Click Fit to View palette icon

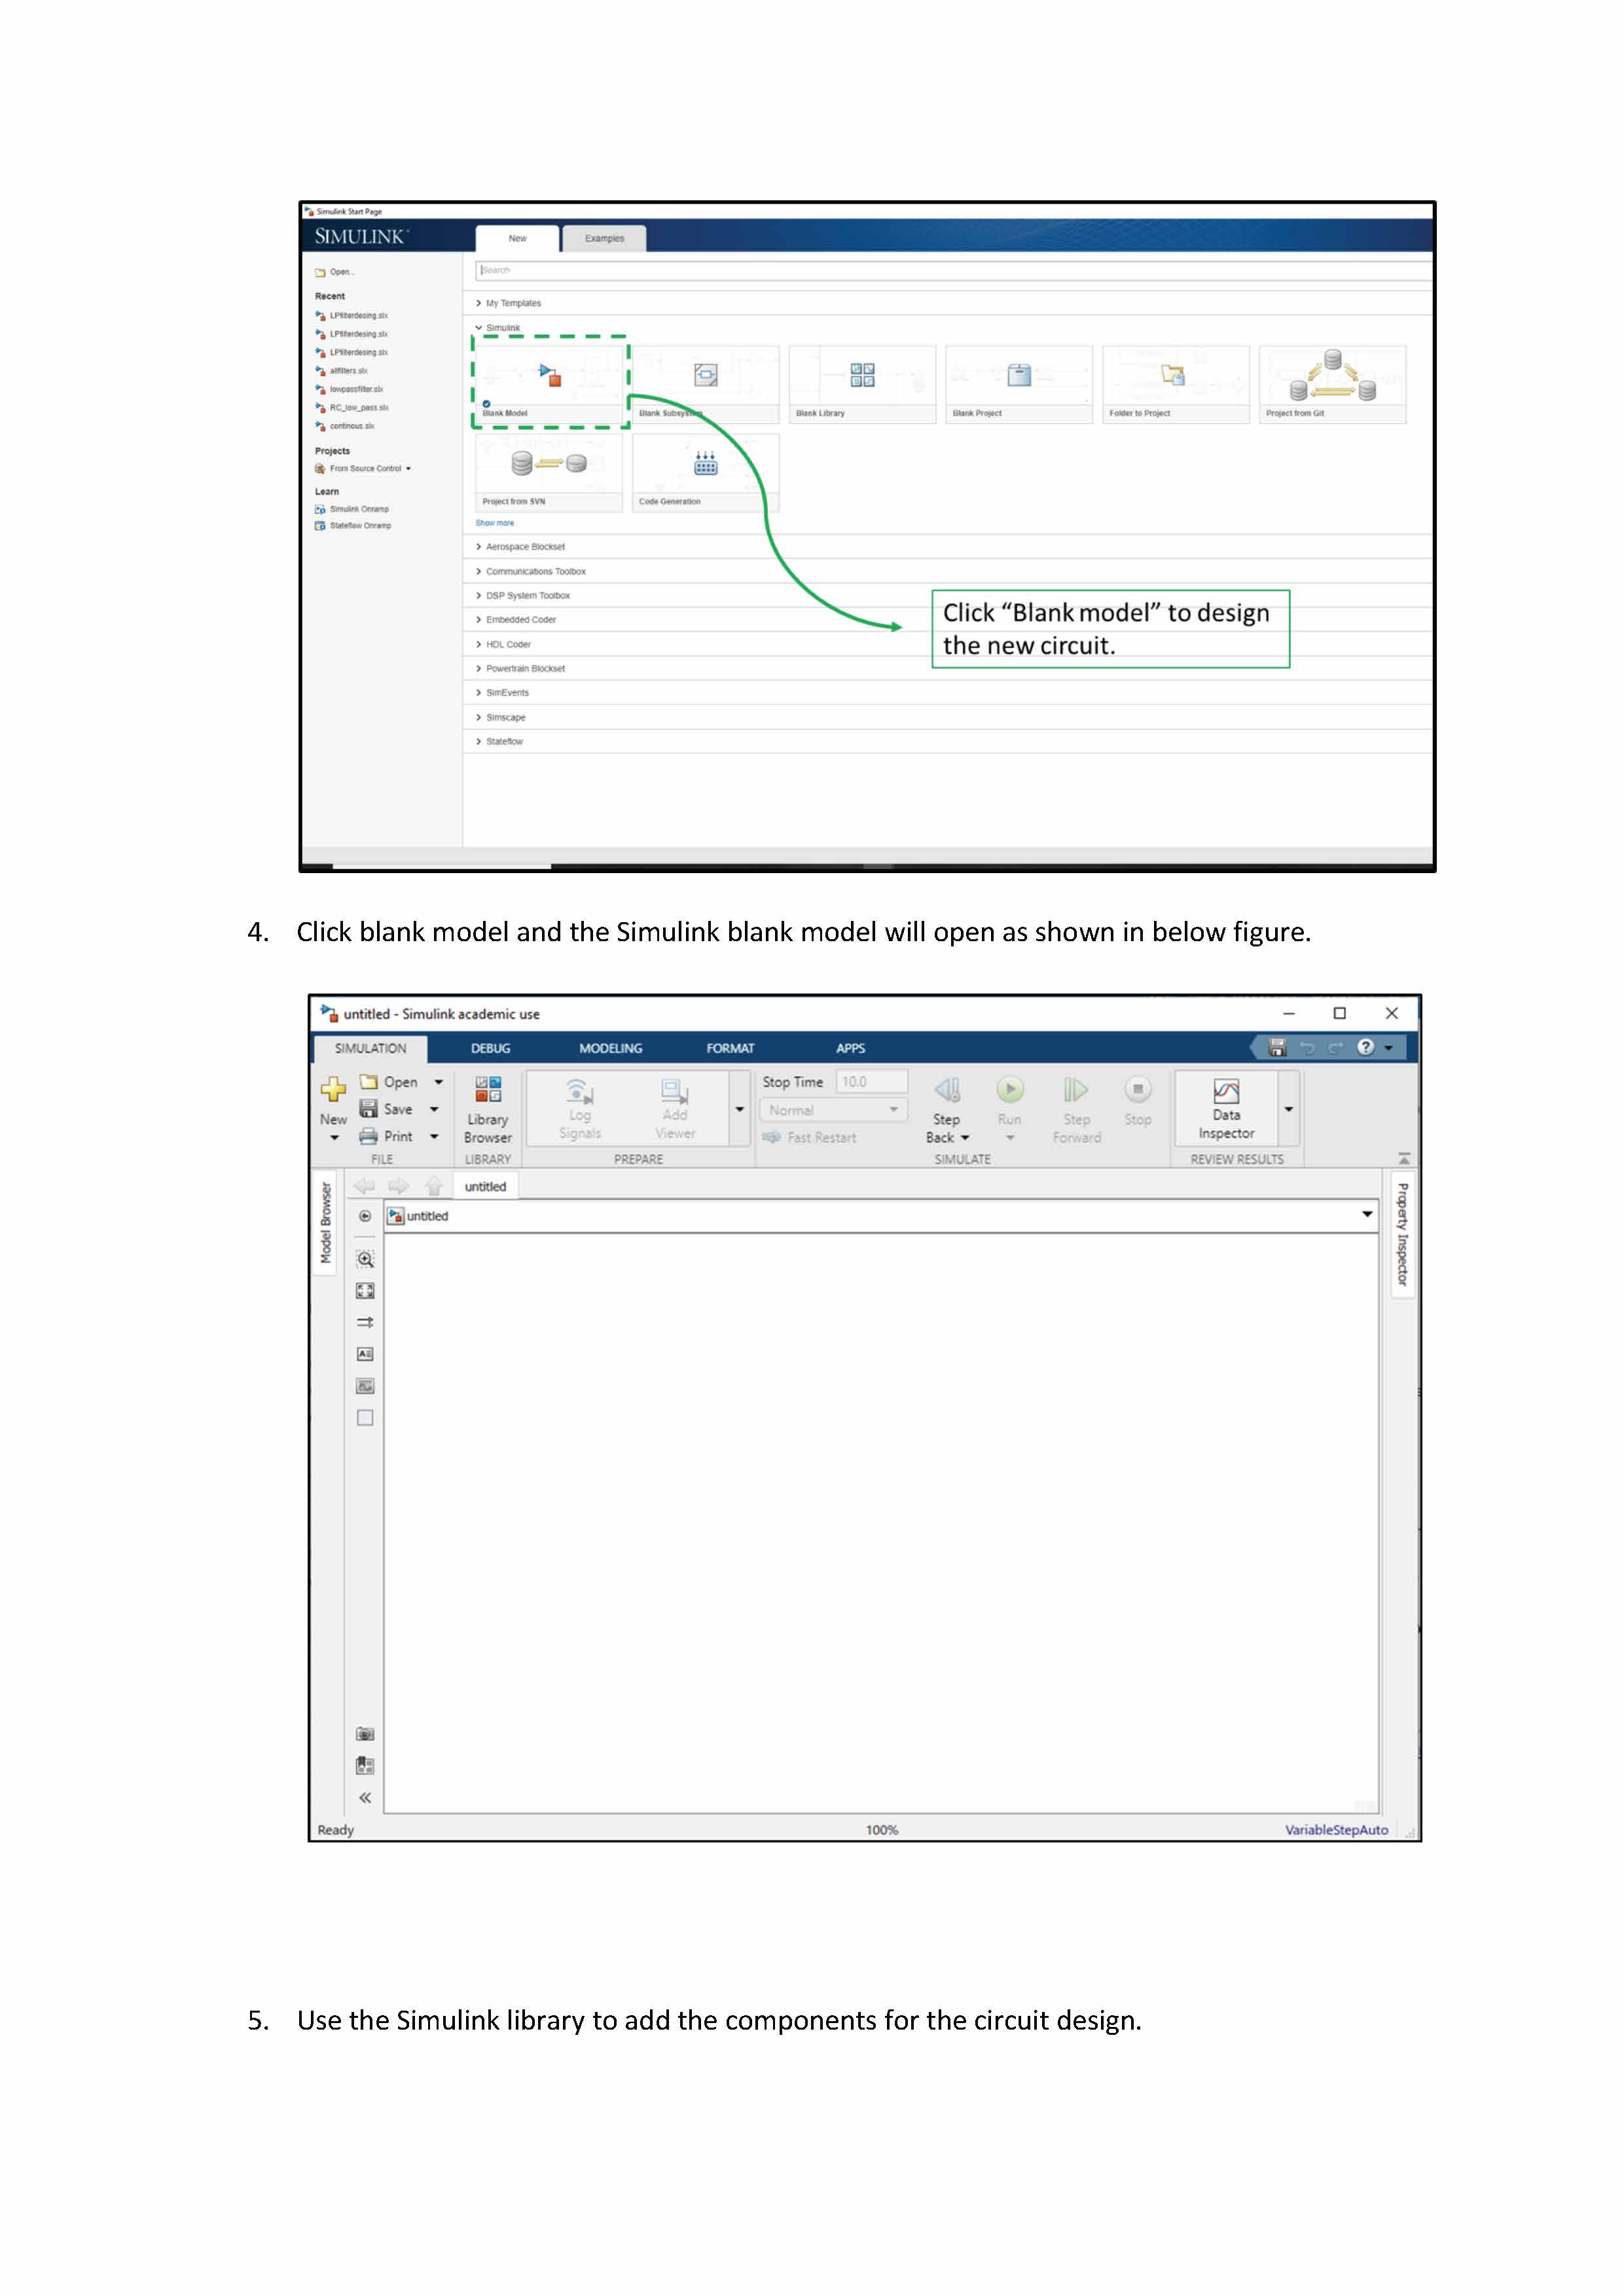pos(365,1291)
